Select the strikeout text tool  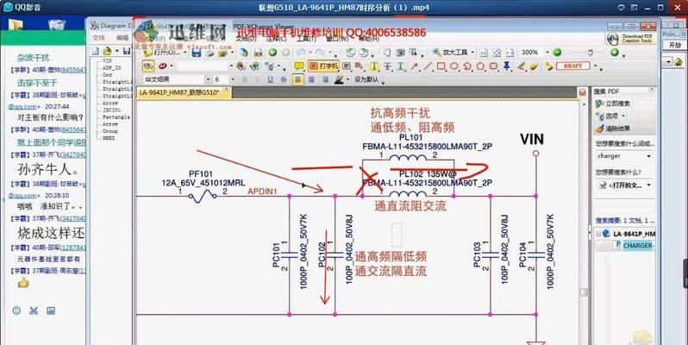(387, 66)
